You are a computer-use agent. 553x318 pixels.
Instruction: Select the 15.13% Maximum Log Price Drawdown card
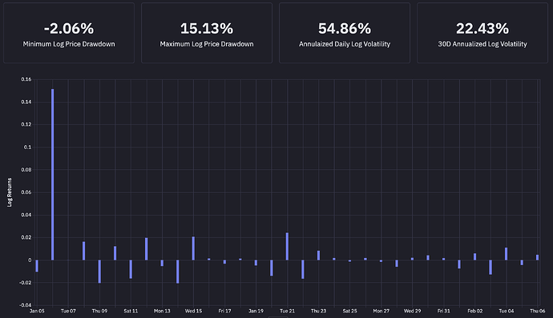[x=207, y=33]
